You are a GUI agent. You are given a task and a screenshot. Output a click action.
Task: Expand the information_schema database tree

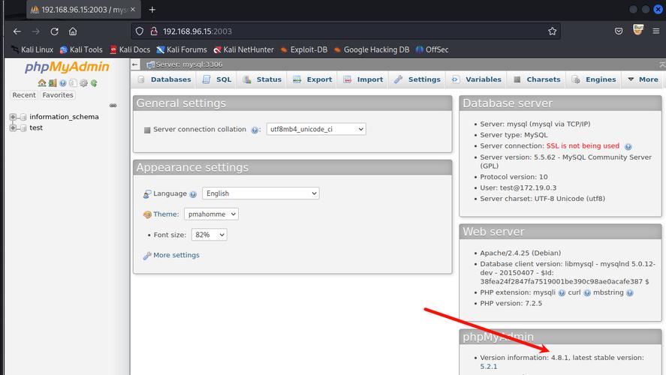pos(13,117)
